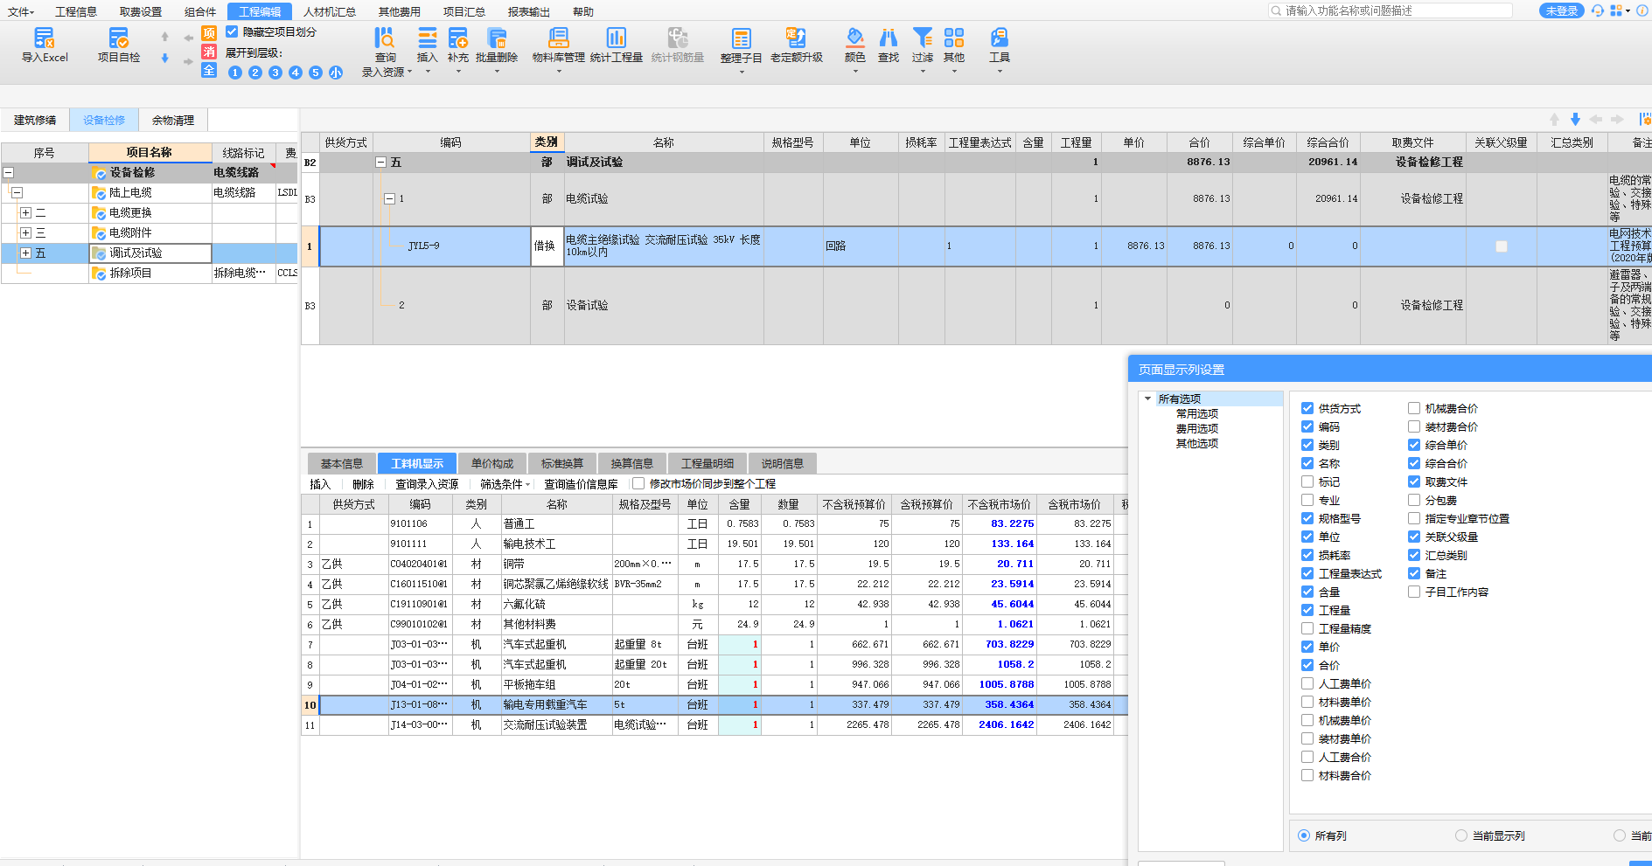This screenshot has height=866, width=1652.
Task: Click 统计工程量 statistics icon
Action: [617, 38]
